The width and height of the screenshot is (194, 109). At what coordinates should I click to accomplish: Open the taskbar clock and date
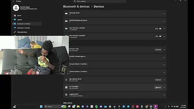(x=183, y=107)
